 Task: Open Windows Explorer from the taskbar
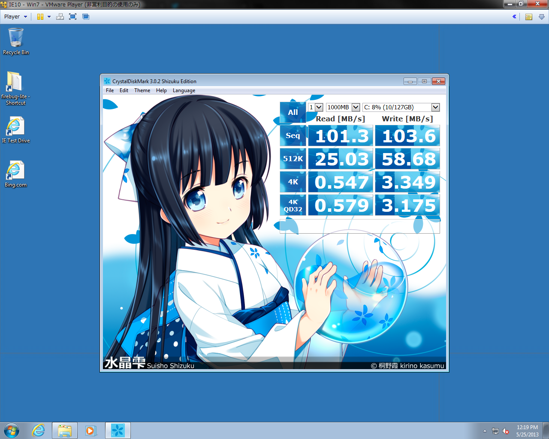(65, 430)
